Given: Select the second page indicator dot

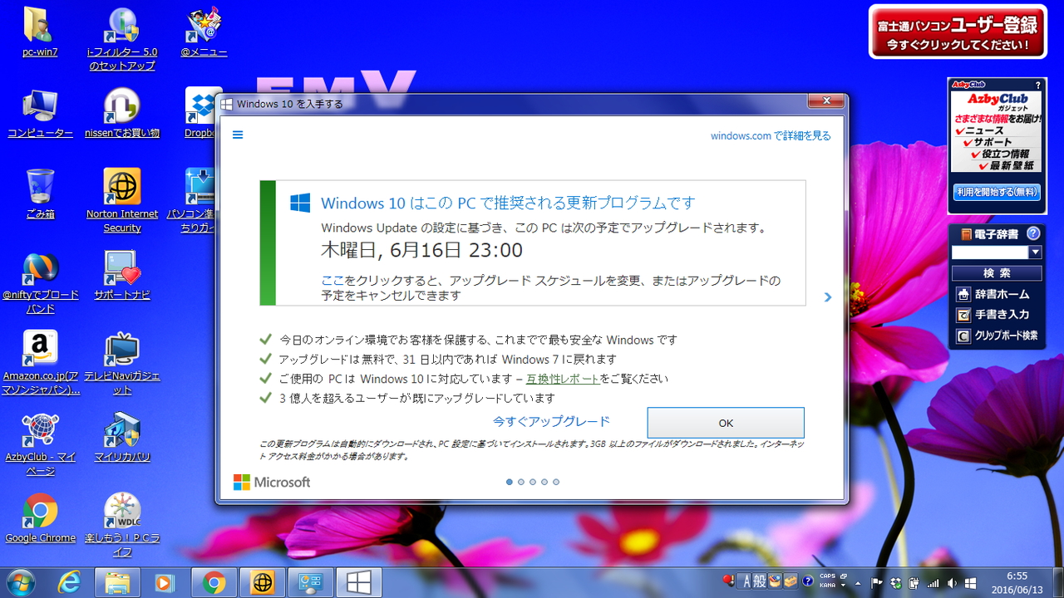Looking at the screenshot, I should coord(521,481).
